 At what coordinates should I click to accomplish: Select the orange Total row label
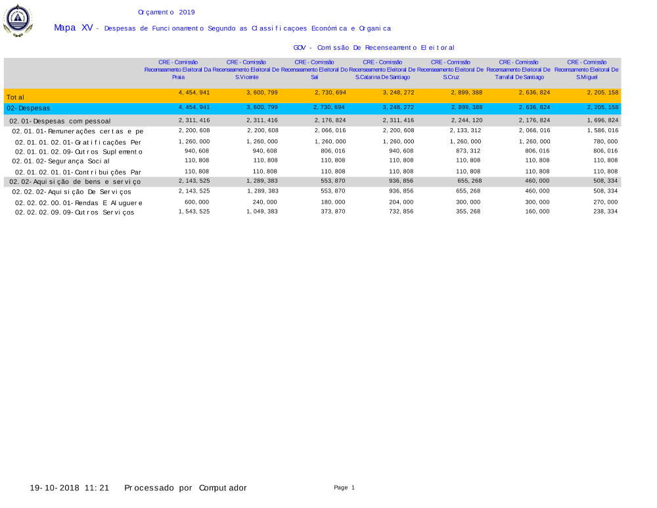16,97
